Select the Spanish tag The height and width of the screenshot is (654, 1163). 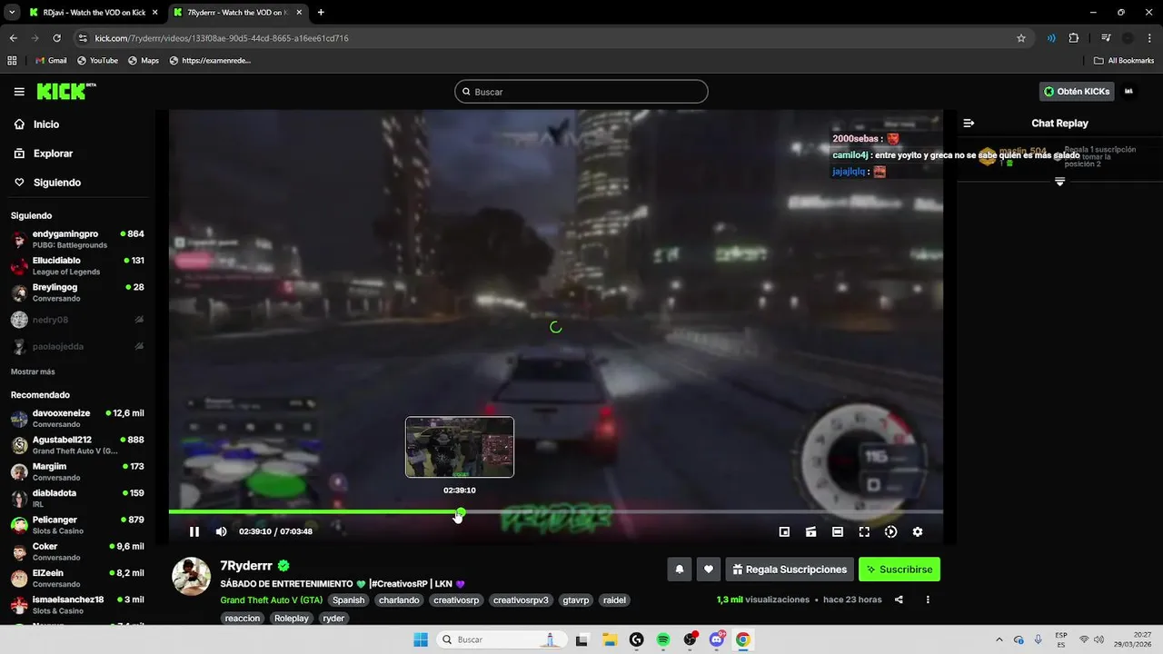click(348, 600)
